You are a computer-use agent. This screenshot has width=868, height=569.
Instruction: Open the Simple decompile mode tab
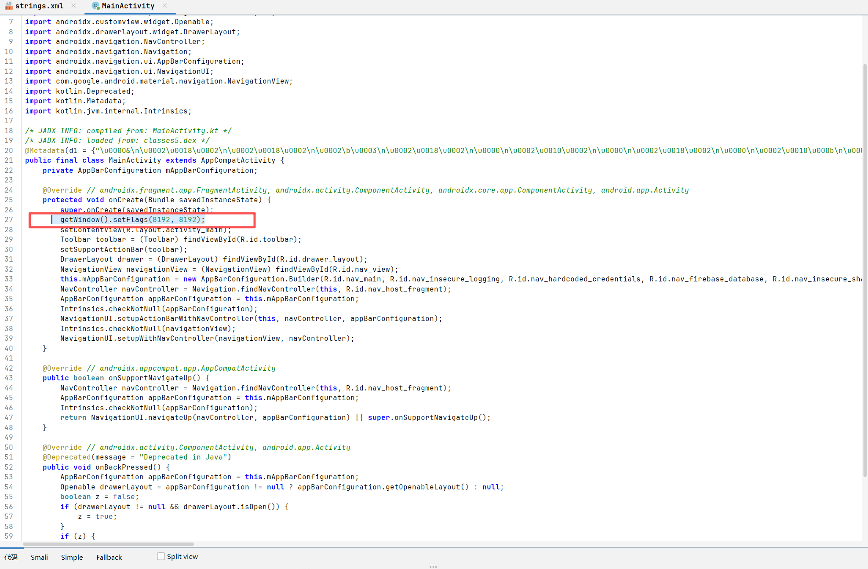tap(72, 557)
